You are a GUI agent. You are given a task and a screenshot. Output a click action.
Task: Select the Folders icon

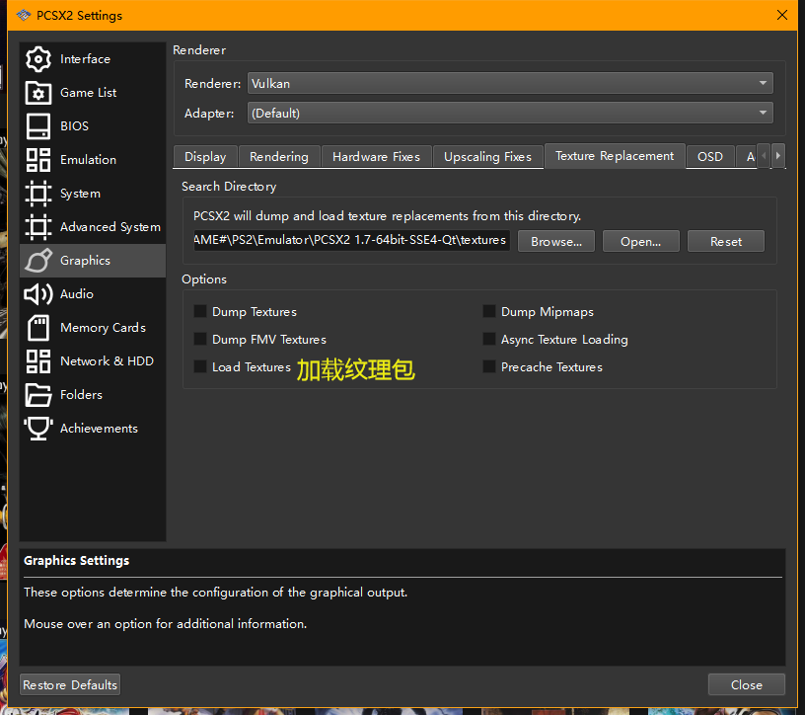(x=38, y=395)
